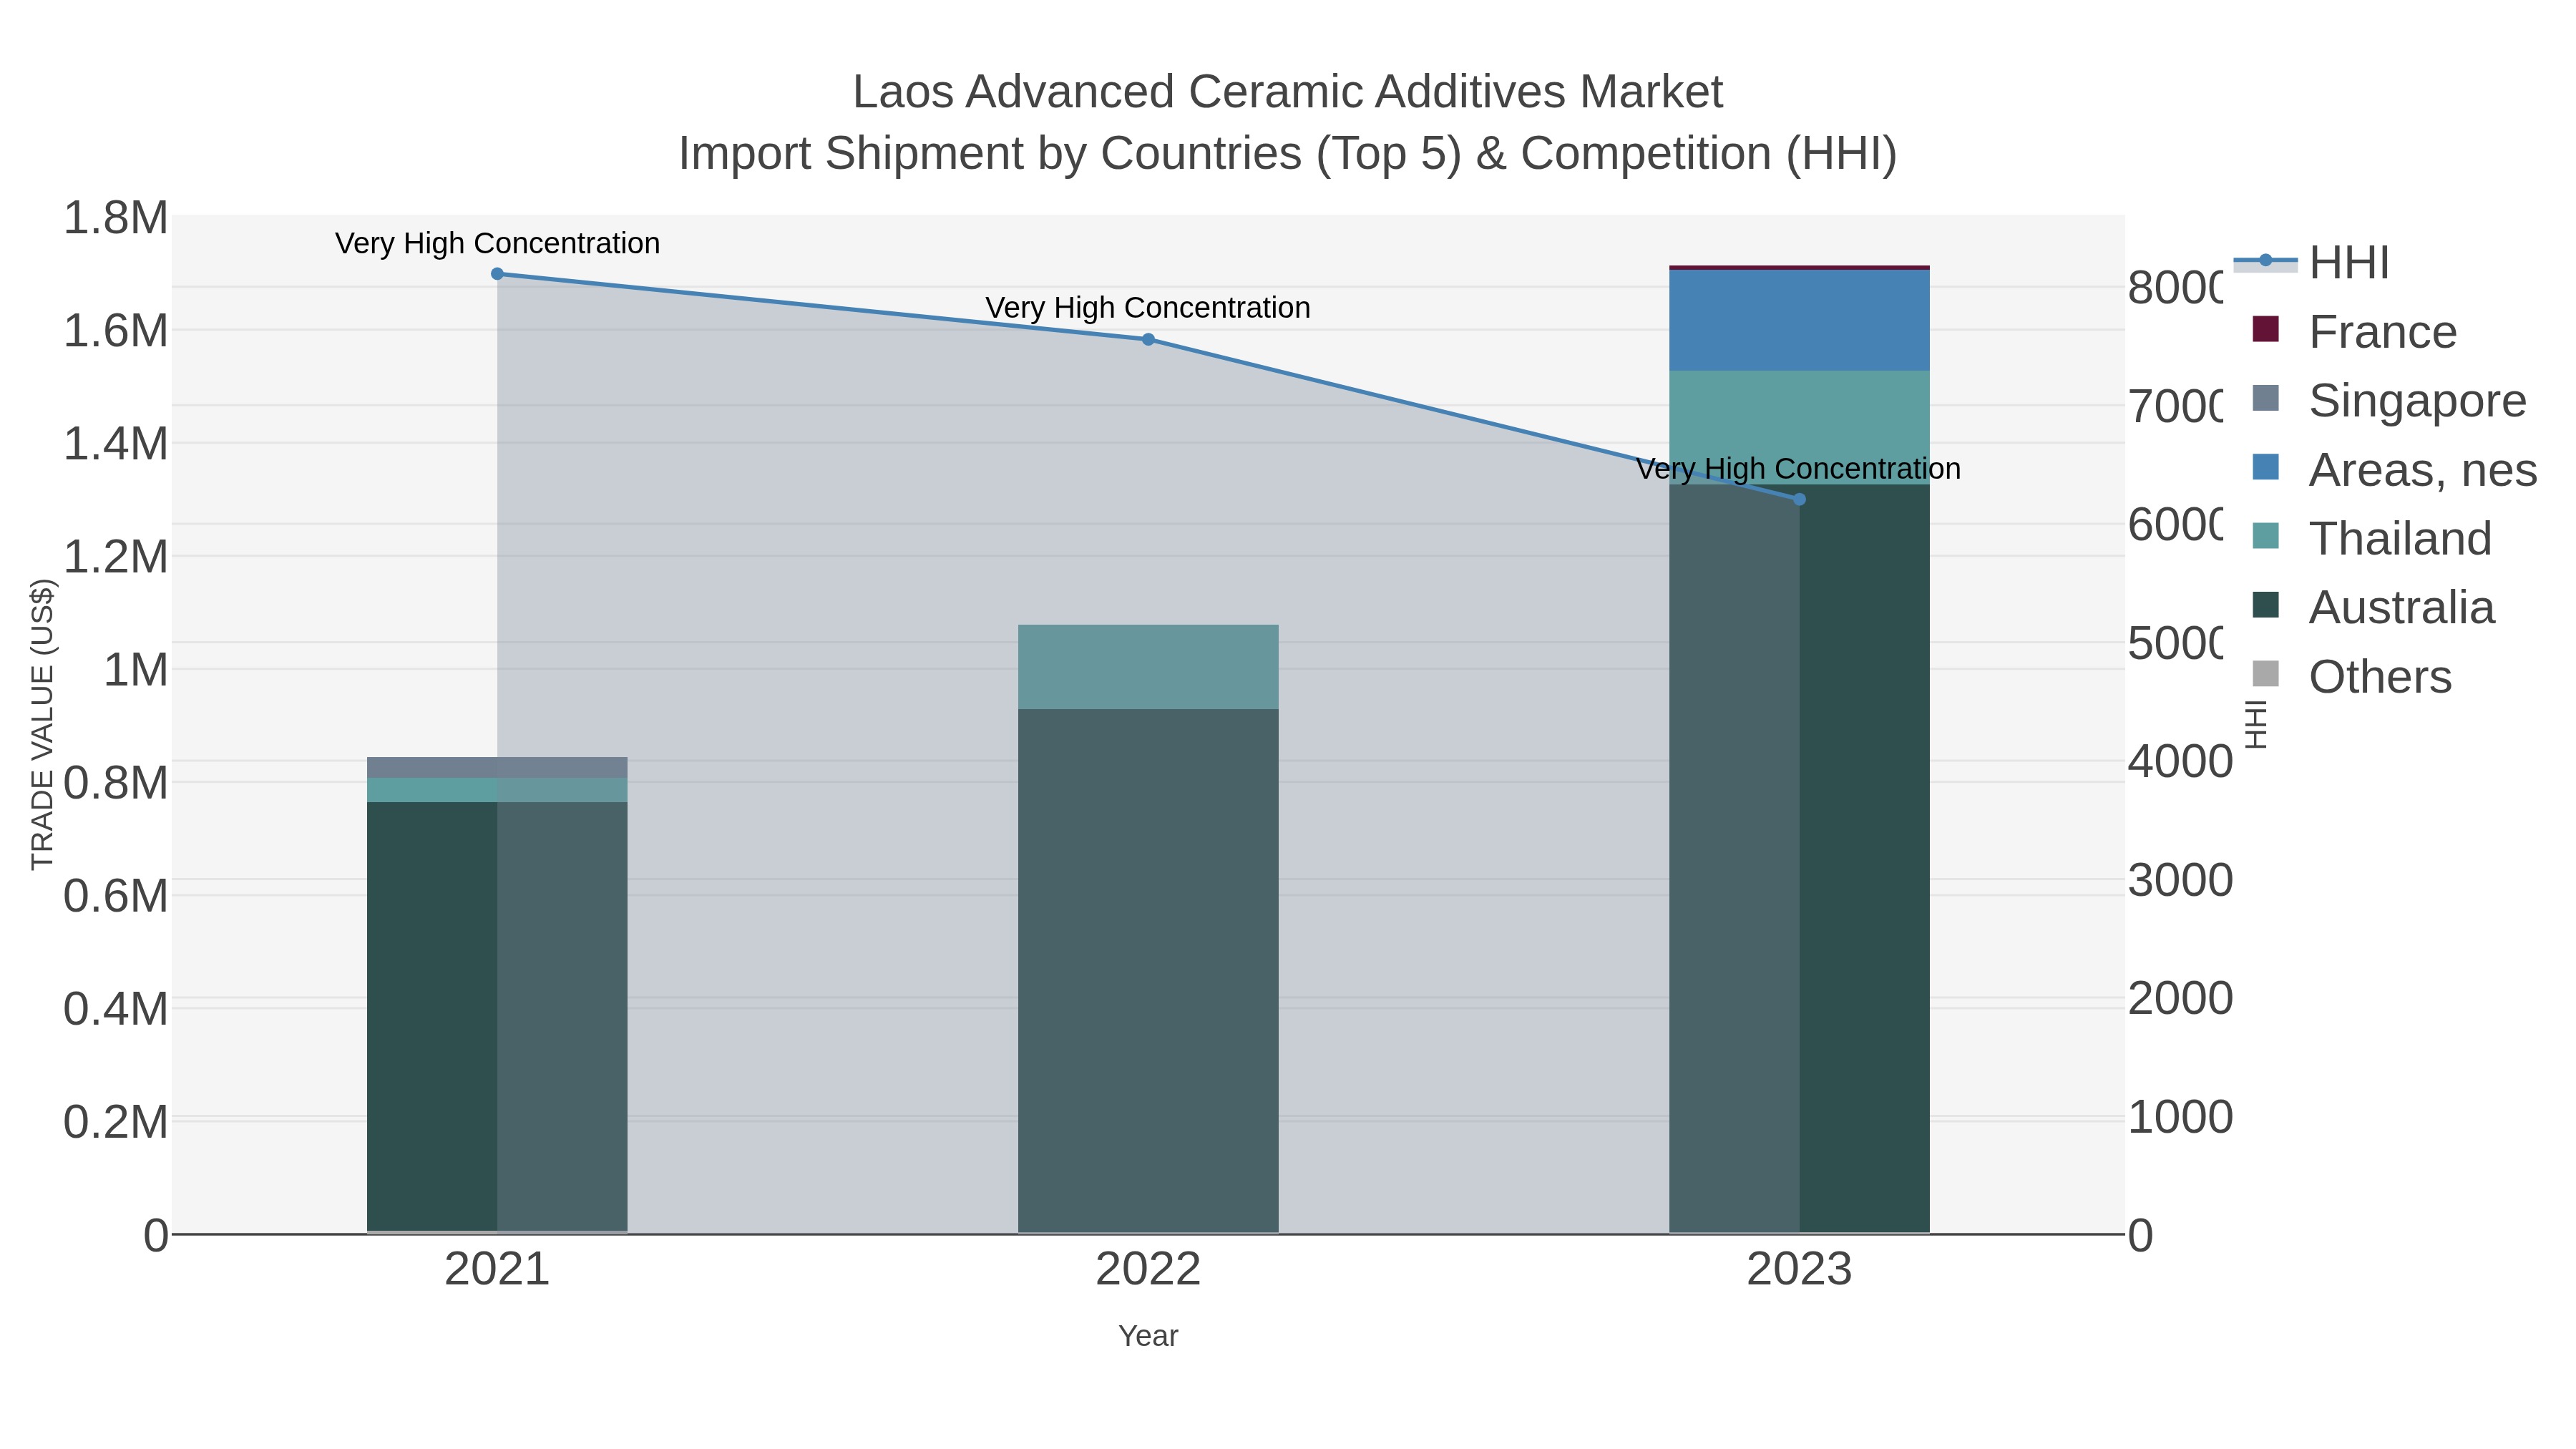Click the 1M y-axis tick label

click(136, 670)
